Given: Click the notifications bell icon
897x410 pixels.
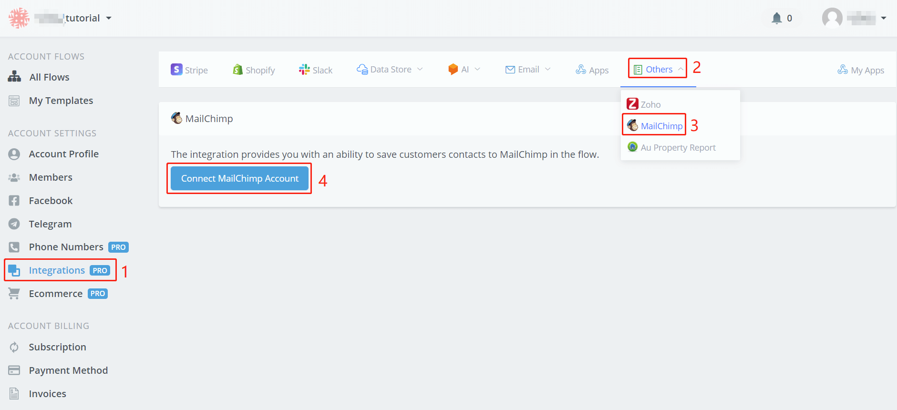Looking at the screenshot, I should pyautogui.click(x=777, y=18).
